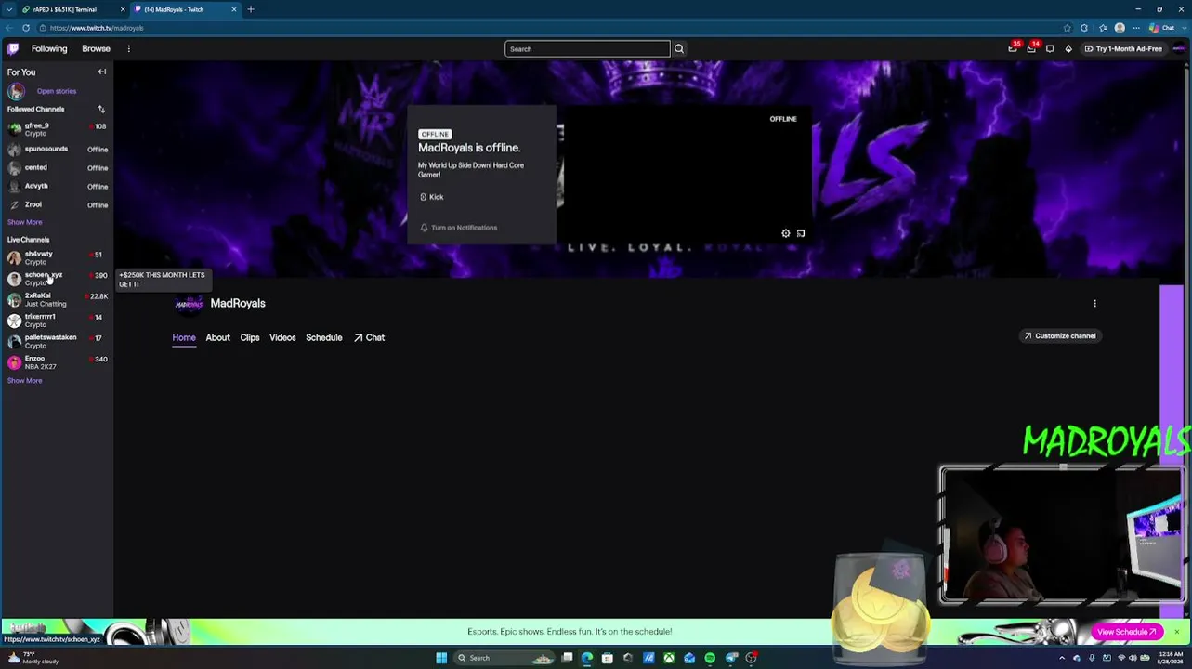Open Prime loot inbox with 35 badge
Viewport: 1192px width, 669px height.
1013,48
